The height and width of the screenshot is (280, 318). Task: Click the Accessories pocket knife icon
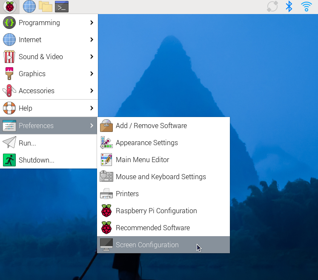(9, 91)
